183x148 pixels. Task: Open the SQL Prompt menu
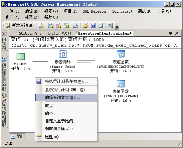pyautogui.click(x=122, y=11)
